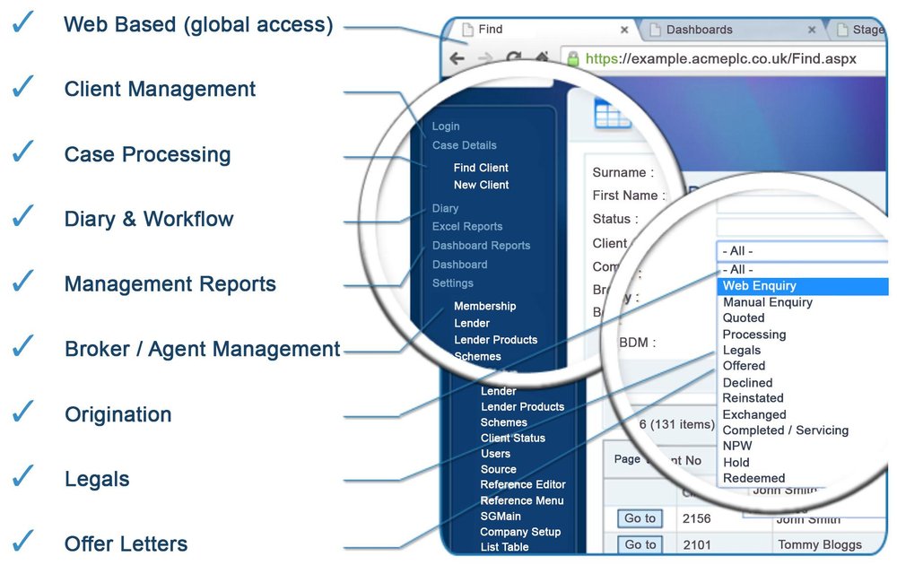Click the browser home icon
897x565 pixels.
542,56
